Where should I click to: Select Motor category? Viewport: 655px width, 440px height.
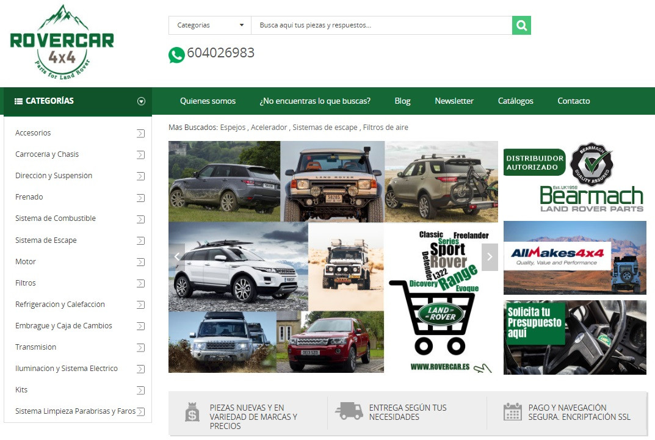[x=26, y=261]
